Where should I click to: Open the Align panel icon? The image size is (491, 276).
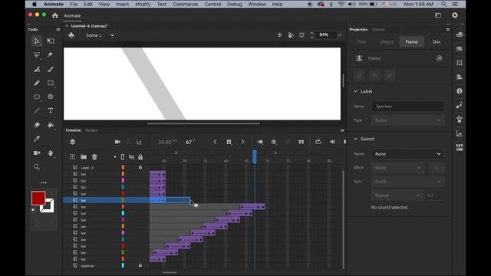pos(460,77)
